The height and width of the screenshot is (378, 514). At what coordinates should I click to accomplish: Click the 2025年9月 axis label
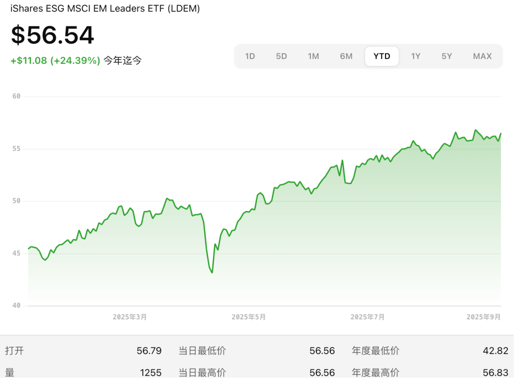(x=484, y=317)
